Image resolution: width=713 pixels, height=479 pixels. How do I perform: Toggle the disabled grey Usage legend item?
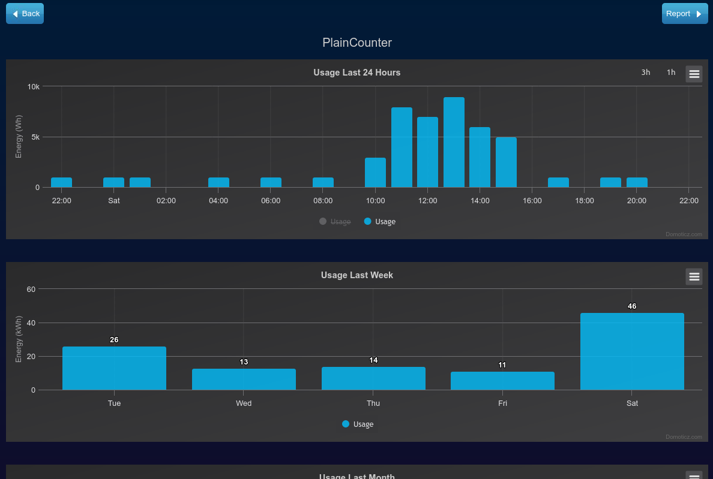pyautogui.click(x=335, y=222)
